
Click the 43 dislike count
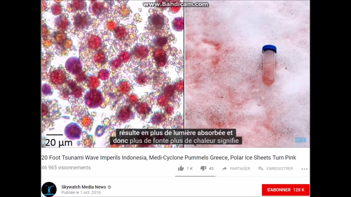coord(211,169)
